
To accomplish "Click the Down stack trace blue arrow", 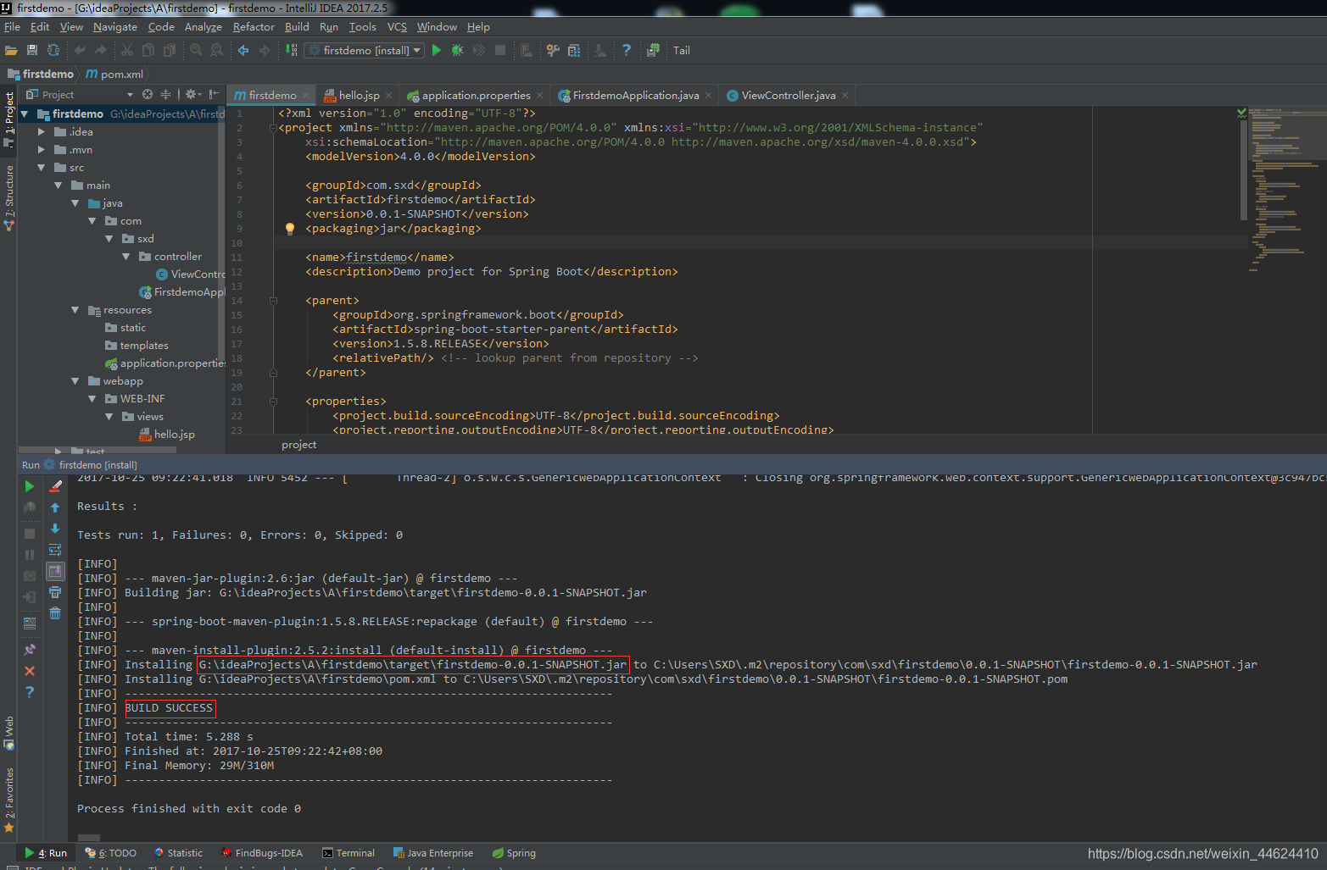I will coord(55,529).
